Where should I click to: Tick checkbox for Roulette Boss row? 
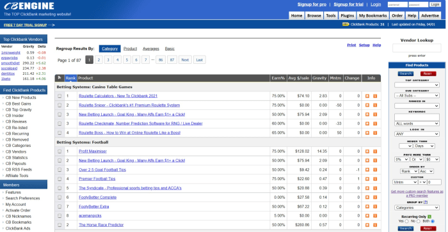(x=60, y=133)
